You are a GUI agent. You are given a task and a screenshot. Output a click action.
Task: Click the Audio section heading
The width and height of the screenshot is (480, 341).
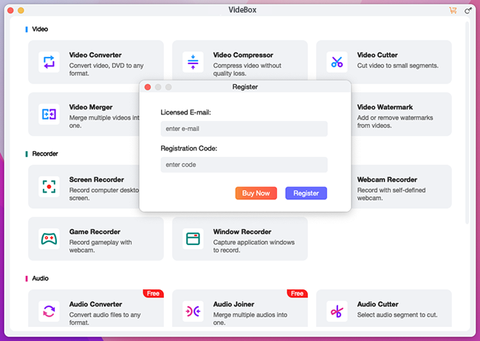click(x=41, y=278)
